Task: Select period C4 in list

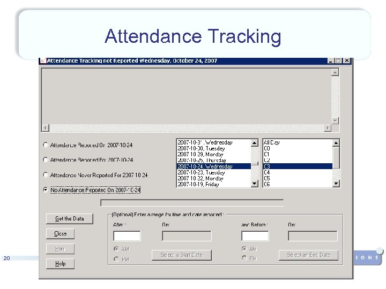Action: (x=298, y=172)
